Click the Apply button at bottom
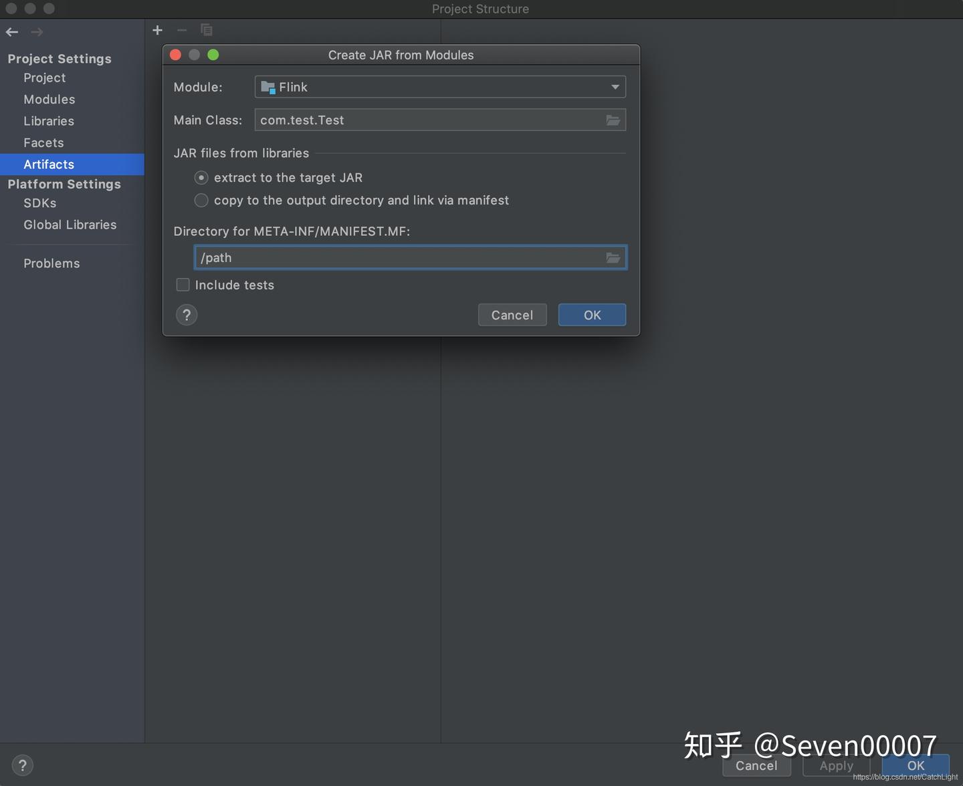The height and width of the screenshot is (786, 963). coord(835,766)
